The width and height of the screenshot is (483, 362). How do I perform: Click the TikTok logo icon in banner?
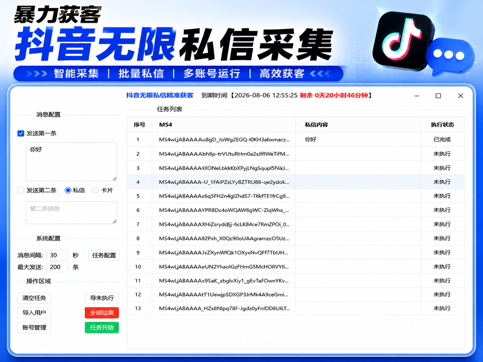point(403,42)
